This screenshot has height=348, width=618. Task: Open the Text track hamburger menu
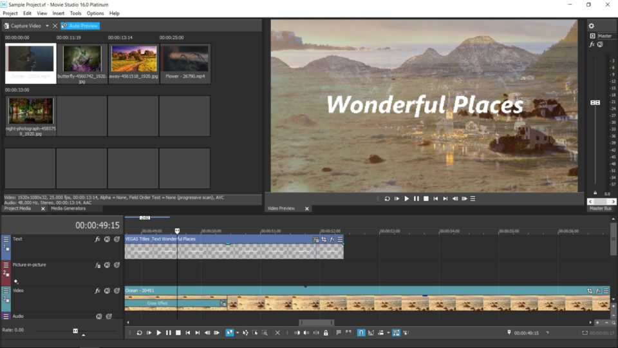tap(6, 239)
